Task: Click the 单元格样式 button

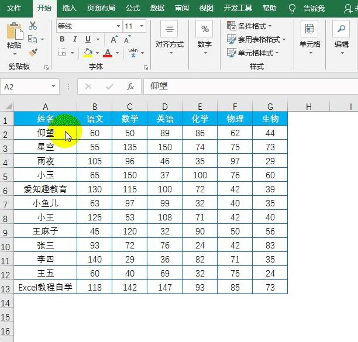Action: [252, 53]
